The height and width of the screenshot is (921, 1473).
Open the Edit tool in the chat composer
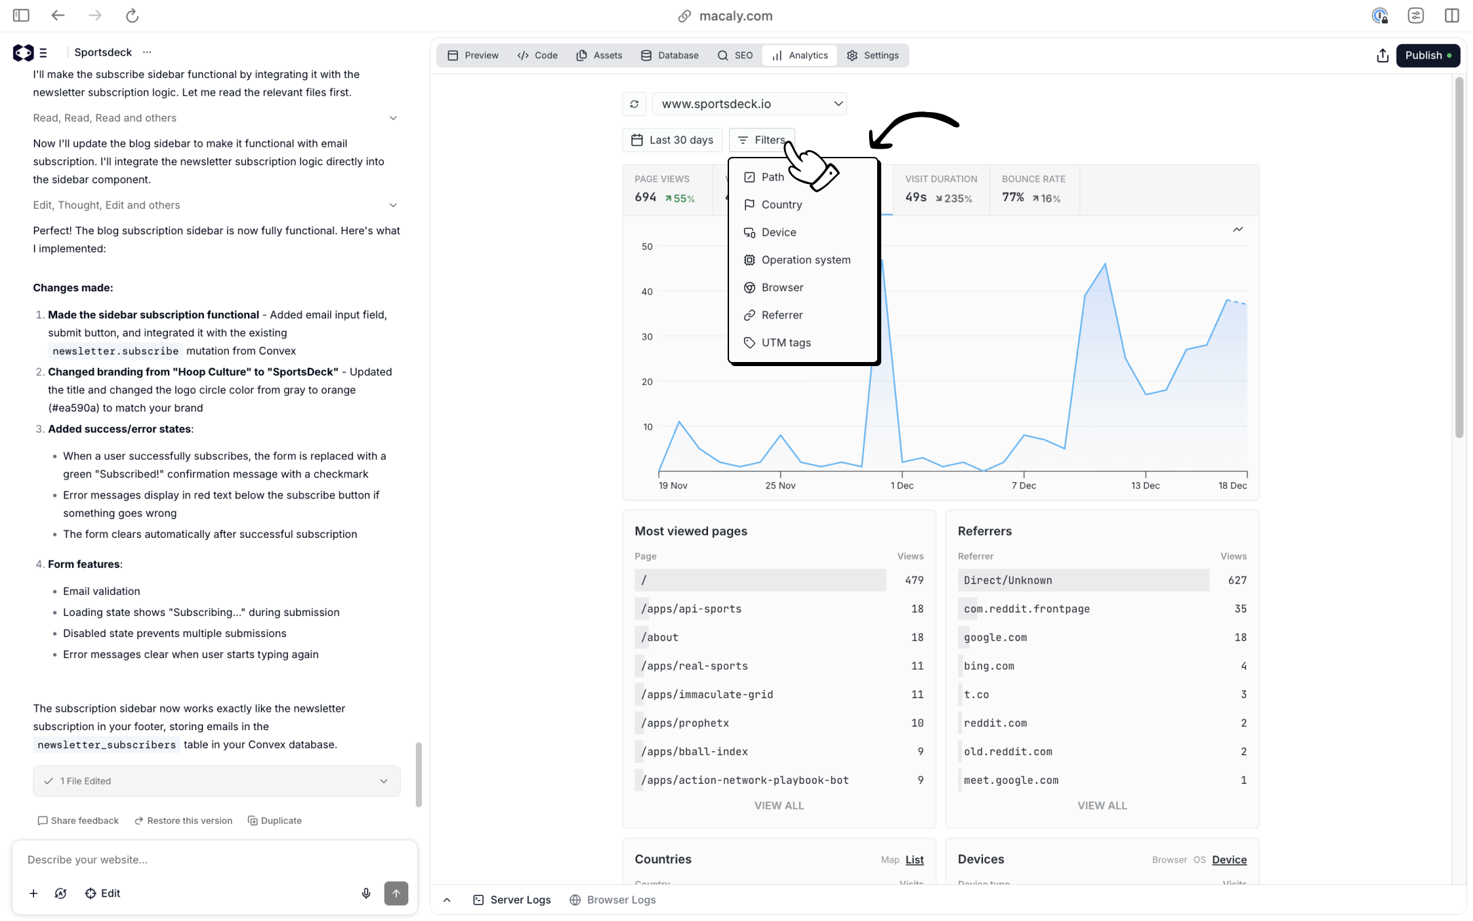point(103,893)
